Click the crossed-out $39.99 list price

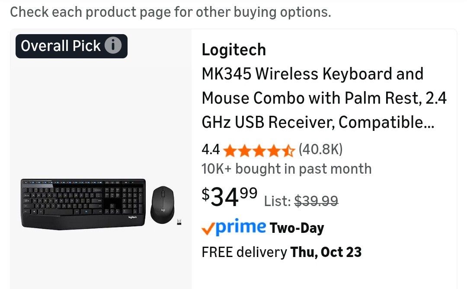pyautogui.click(x=317, y=200)
